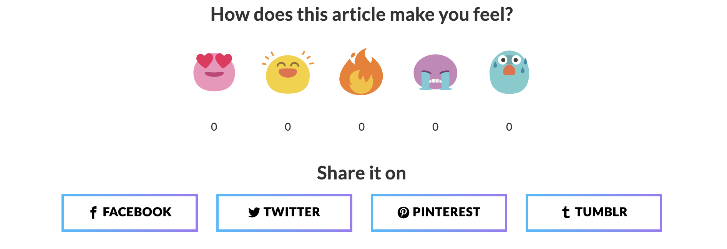Click the count below the crying emoji
727x249 pixels.
pos(435,127)
